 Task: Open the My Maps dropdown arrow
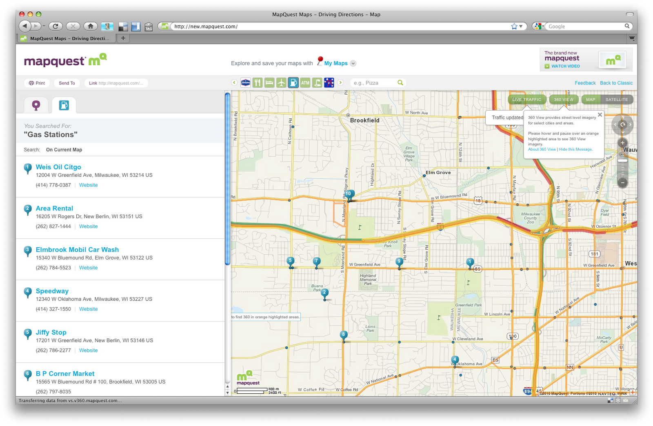(x=353, y=63)
